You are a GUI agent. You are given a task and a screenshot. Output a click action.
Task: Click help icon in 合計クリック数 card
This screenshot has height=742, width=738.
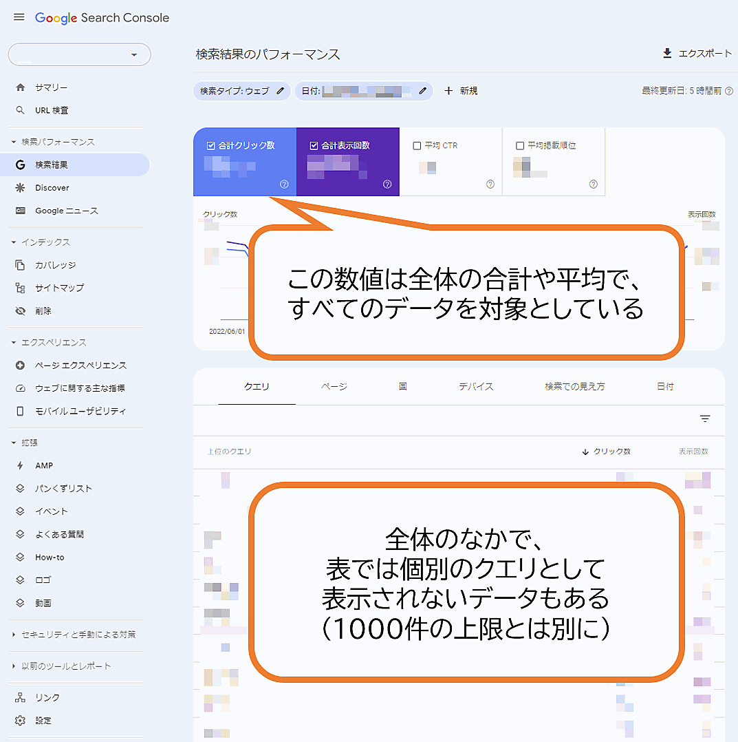[284, 184]
